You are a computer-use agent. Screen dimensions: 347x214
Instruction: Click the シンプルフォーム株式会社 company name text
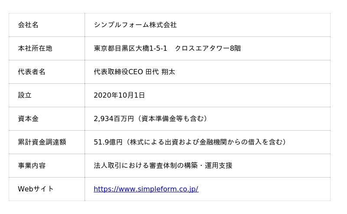point(135,25)
